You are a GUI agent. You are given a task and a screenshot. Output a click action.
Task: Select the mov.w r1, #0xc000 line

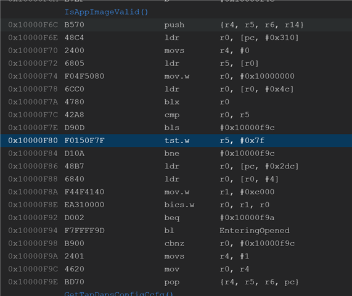[176, 192]
